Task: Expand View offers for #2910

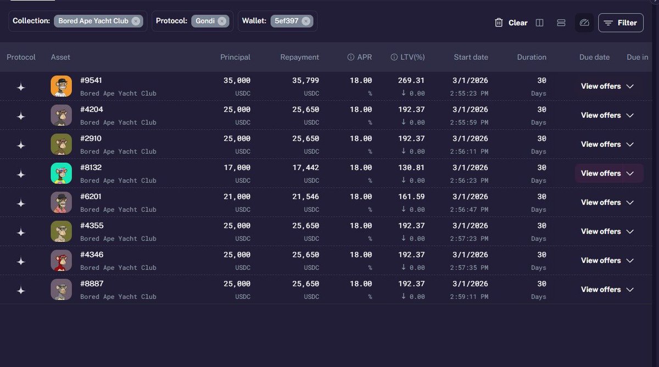Action: (x=608, y=144)
